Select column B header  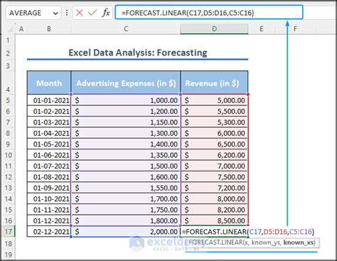pyautogui.click(x=49, y=29)
